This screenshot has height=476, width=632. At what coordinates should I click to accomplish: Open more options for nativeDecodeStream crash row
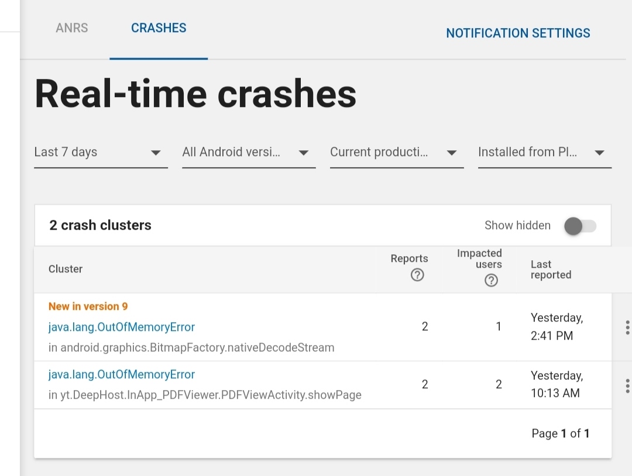[627, 327]
